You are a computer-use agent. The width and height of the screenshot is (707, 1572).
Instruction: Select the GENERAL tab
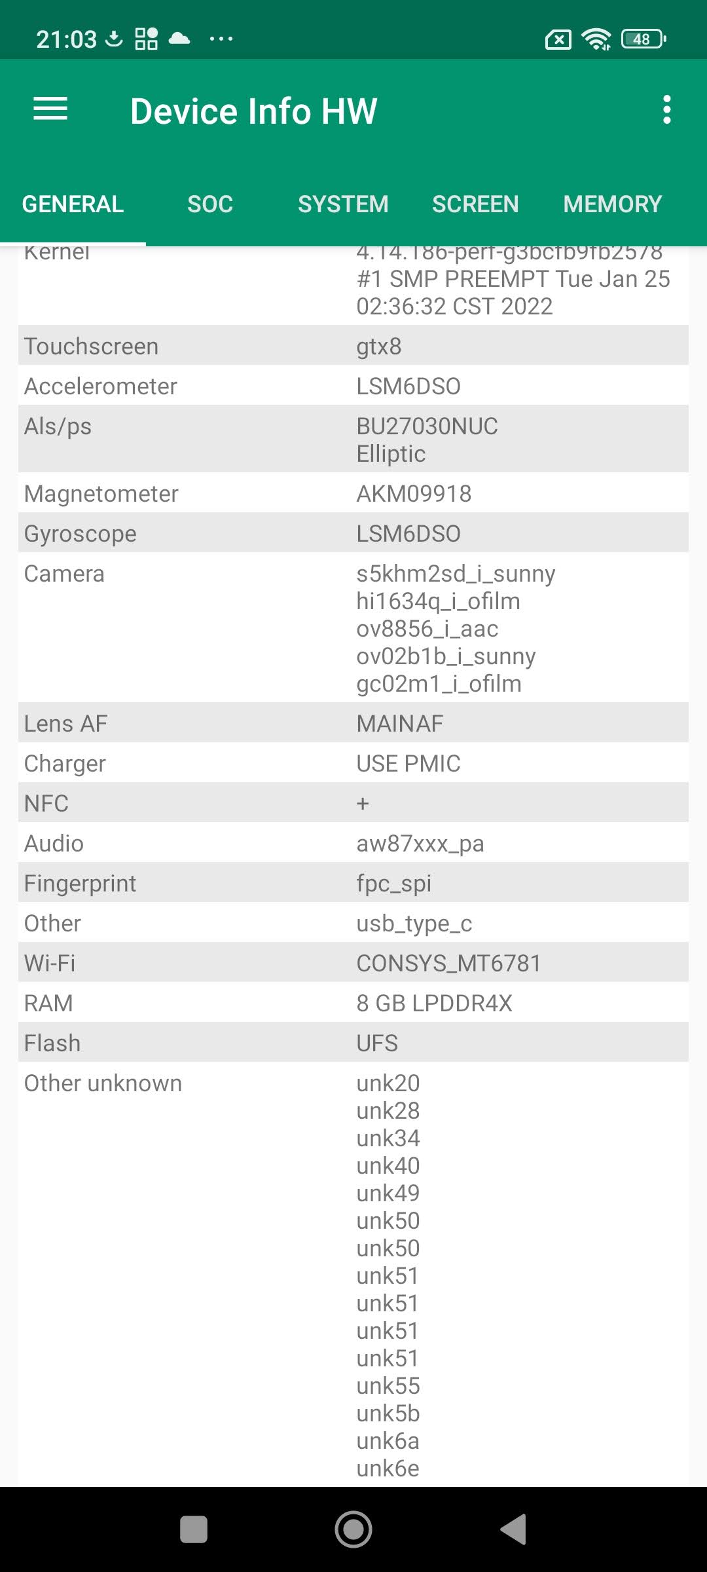[73, 204]
